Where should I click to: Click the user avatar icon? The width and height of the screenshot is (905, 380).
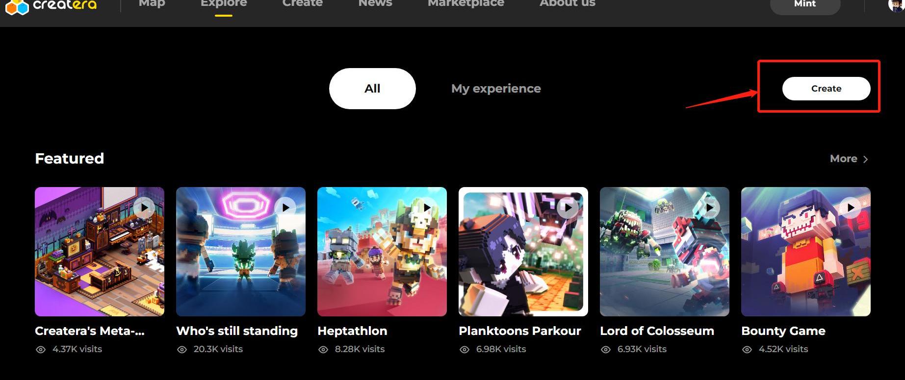point(897,5)
